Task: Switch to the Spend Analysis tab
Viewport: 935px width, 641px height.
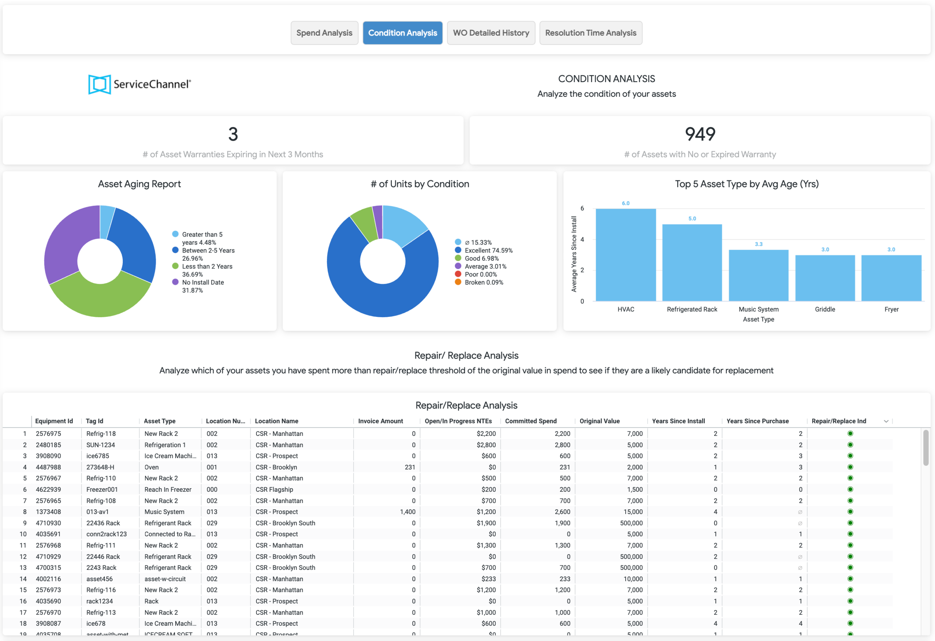Action: click(x=324, y=33)
